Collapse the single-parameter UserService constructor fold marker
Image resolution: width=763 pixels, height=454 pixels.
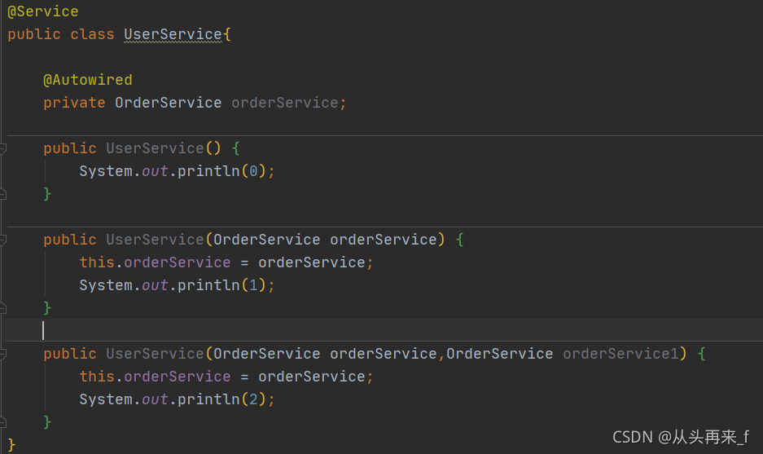(x=3, y=240)
